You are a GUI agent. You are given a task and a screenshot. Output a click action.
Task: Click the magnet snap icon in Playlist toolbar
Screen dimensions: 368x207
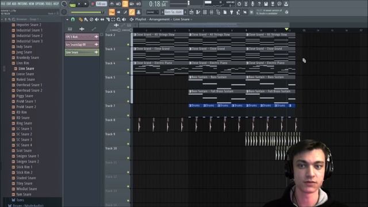click(73, 20)
